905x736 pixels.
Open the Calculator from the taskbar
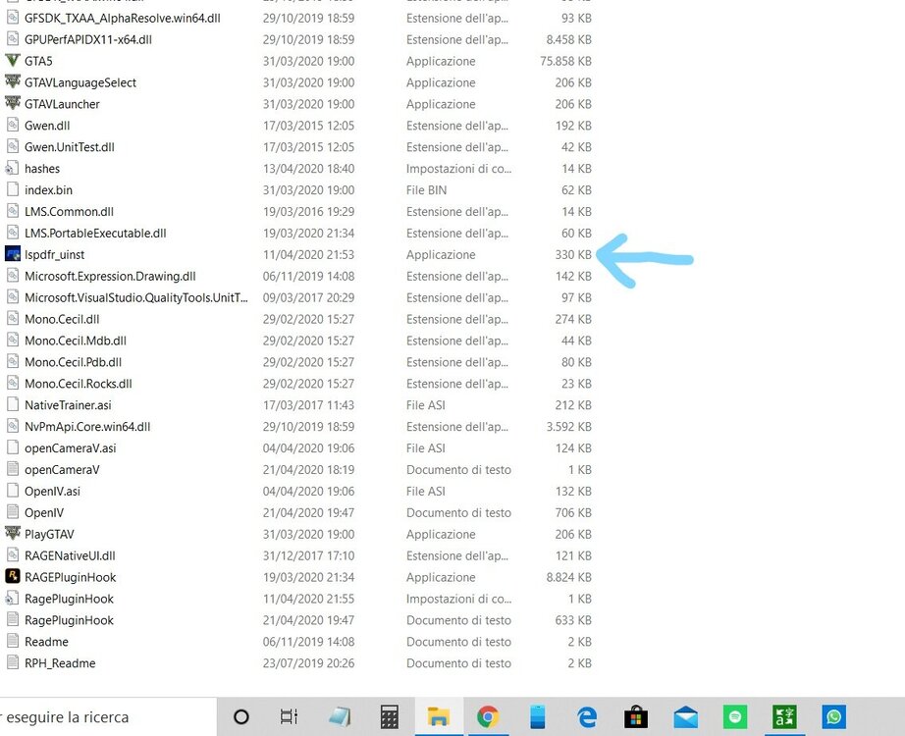(x=389, y=716)
